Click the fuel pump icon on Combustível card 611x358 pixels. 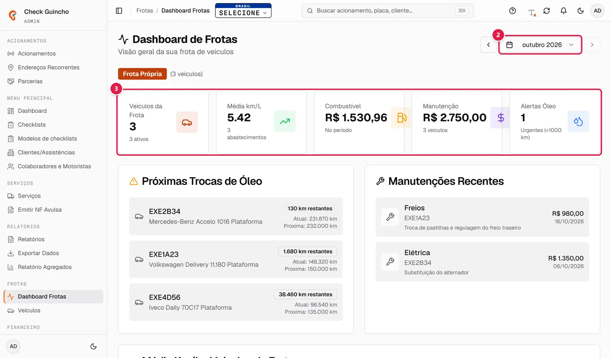(x=401, y=118)
